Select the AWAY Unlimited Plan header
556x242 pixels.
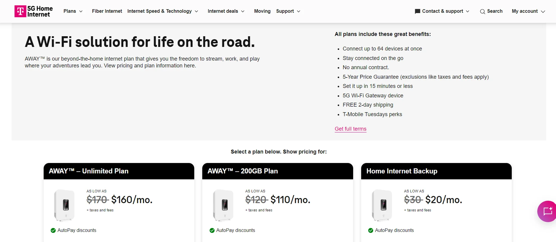(x=119, y=171)
